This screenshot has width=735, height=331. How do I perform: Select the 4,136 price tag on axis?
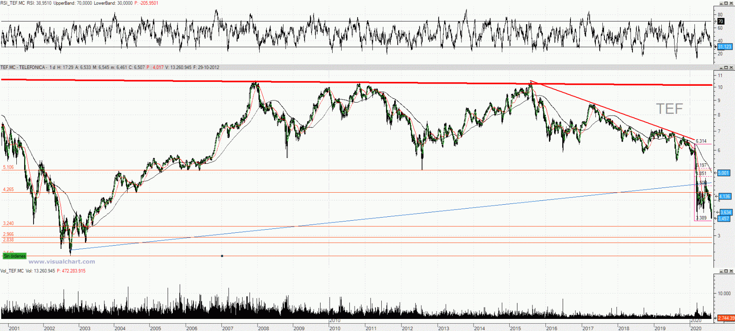pos(725,197)
